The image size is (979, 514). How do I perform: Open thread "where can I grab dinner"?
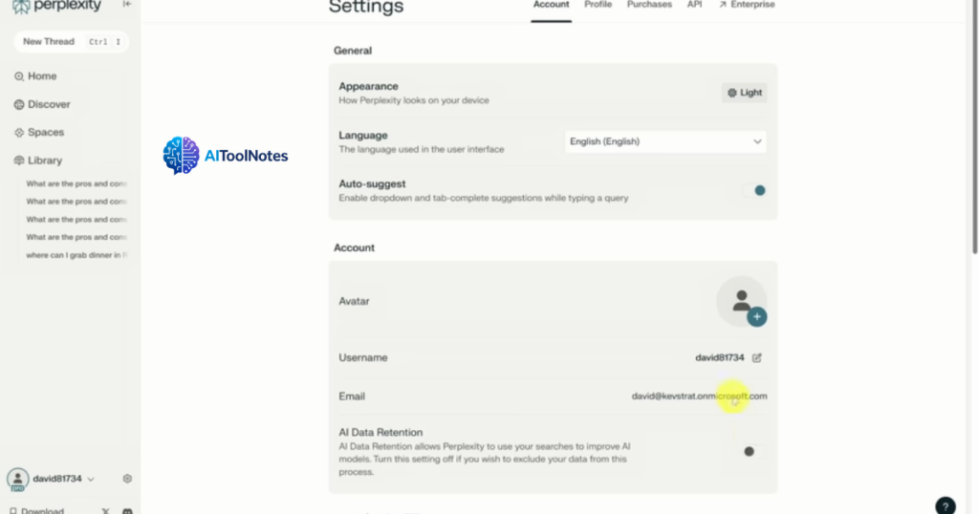click(76, 255)
